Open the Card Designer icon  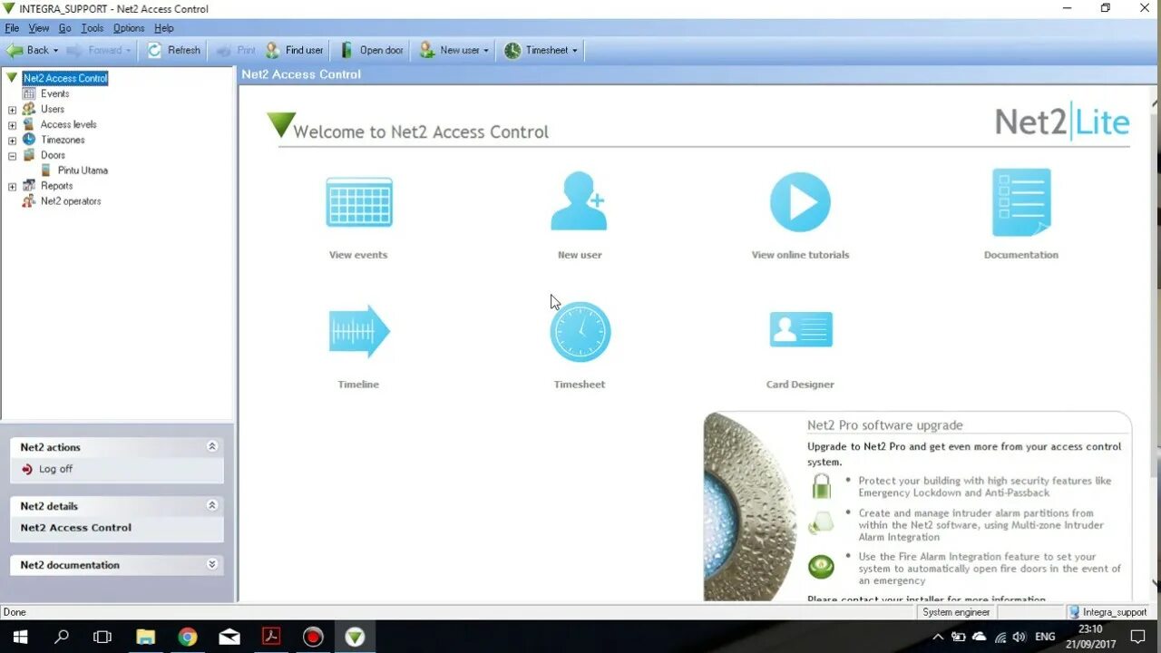[801, 329]
